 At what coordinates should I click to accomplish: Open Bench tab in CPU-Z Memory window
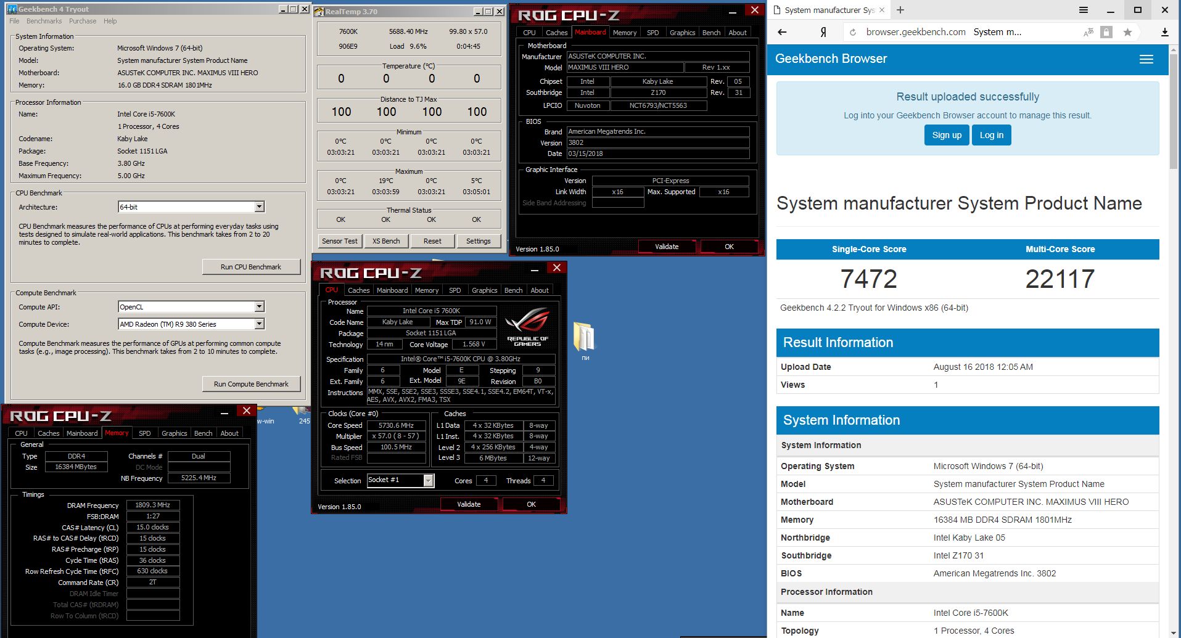click(203, 433)
